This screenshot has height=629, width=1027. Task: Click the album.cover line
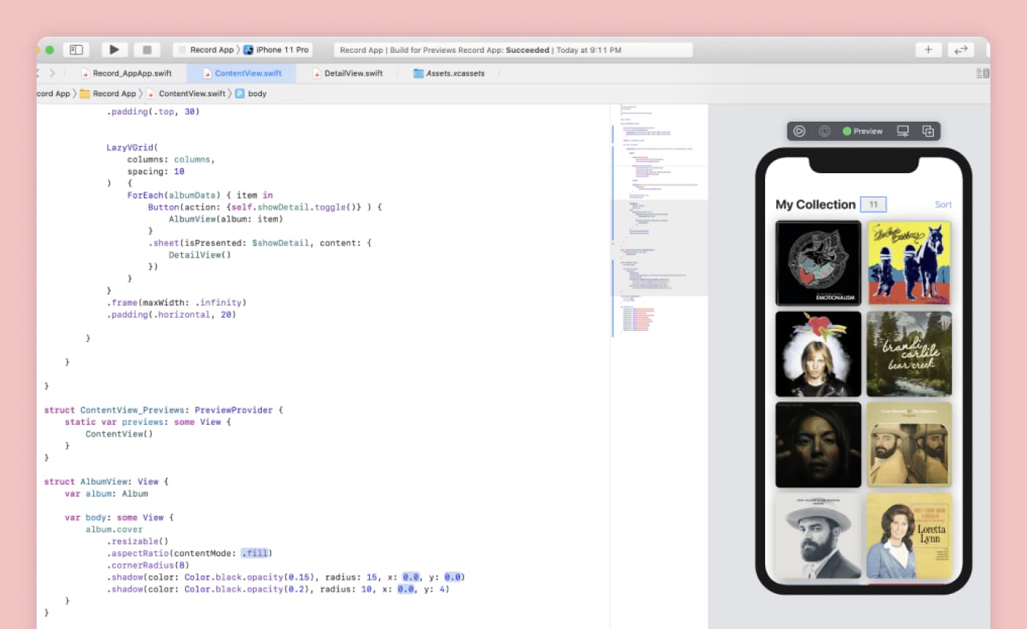114,529
